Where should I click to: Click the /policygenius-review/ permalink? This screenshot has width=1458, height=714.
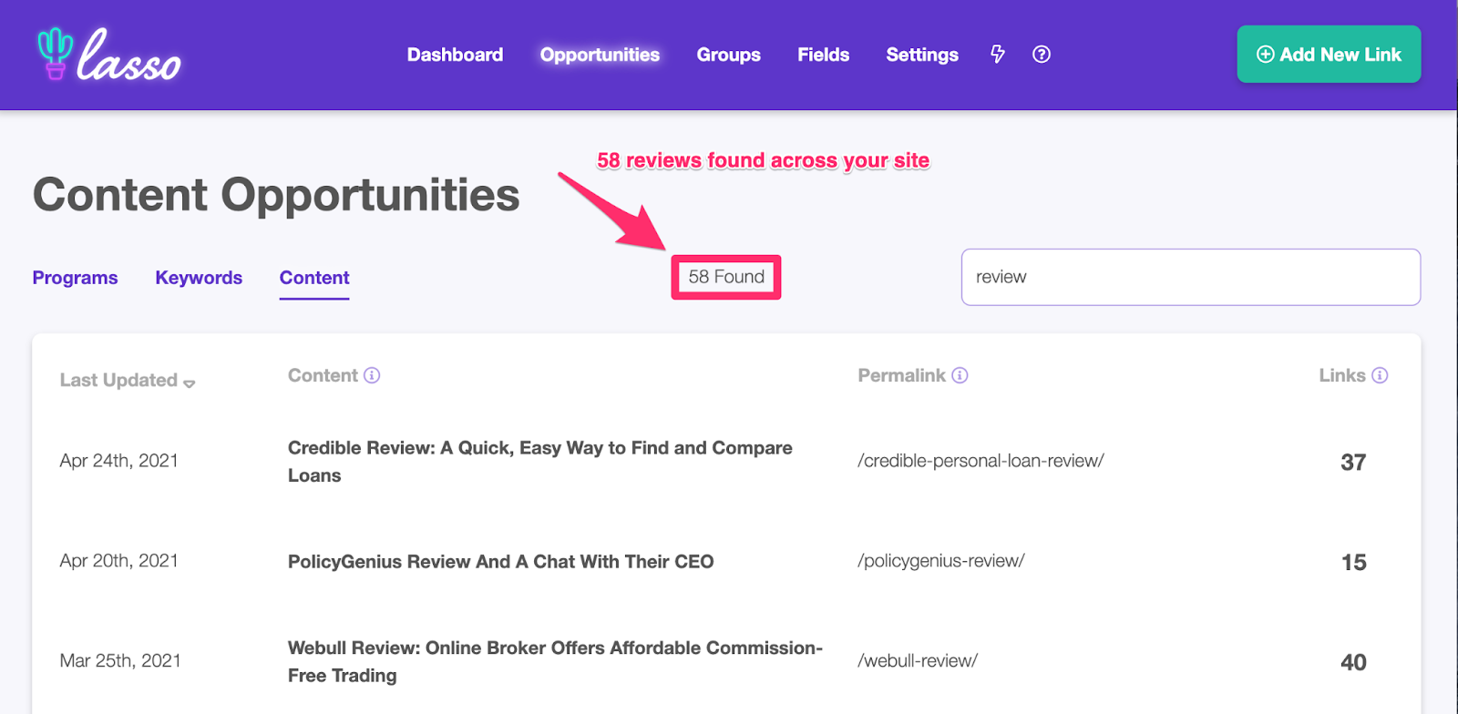click(x=940, y=561)
